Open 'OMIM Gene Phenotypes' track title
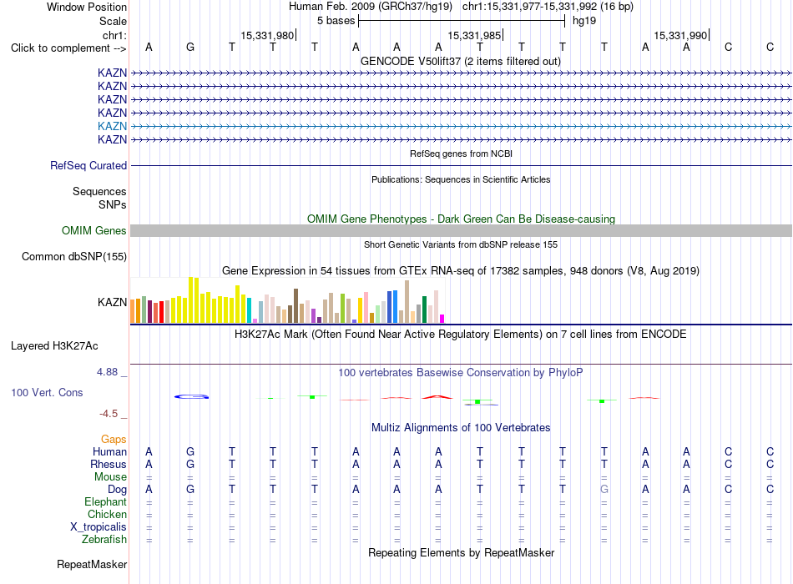 [x=461, y=219]
